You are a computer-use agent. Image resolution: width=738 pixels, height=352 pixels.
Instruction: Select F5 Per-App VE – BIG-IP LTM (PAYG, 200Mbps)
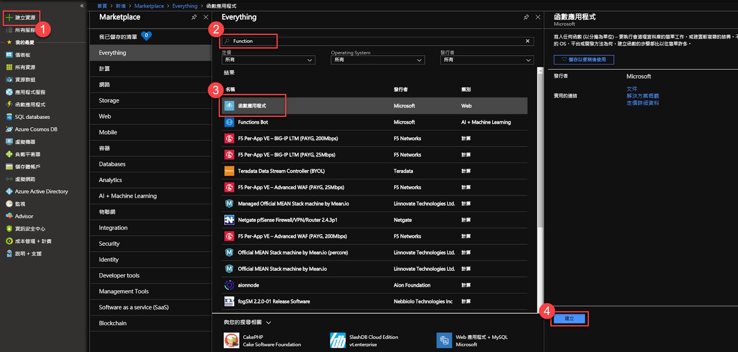point(375,139)
